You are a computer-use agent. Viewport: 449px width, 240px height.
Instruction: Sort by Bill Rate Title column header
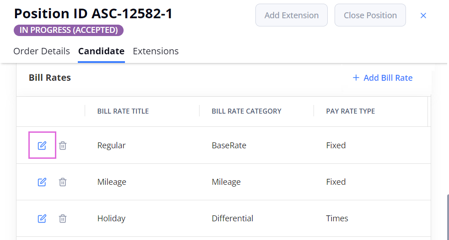coord(123,111)
